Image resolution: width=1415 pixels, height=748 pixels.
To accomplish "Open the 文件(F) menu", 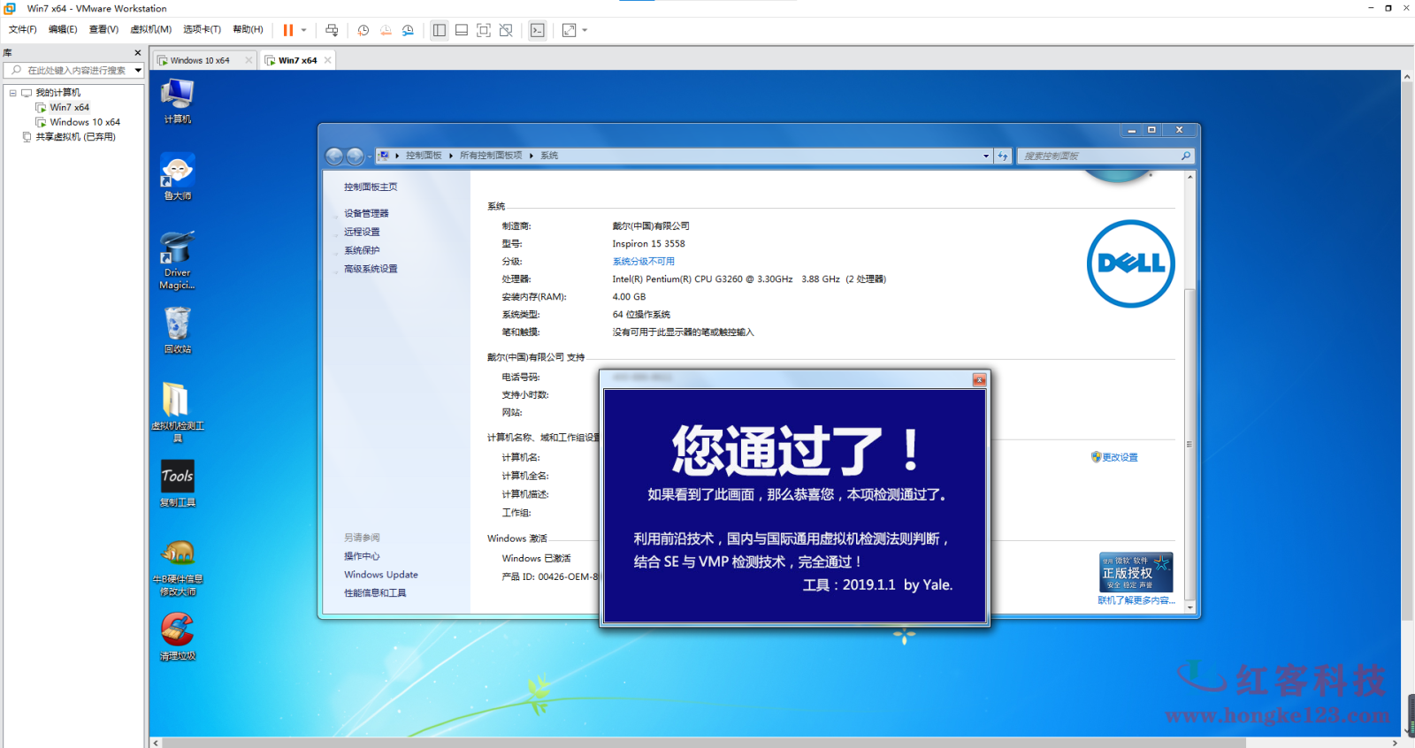I will (23, 29).
